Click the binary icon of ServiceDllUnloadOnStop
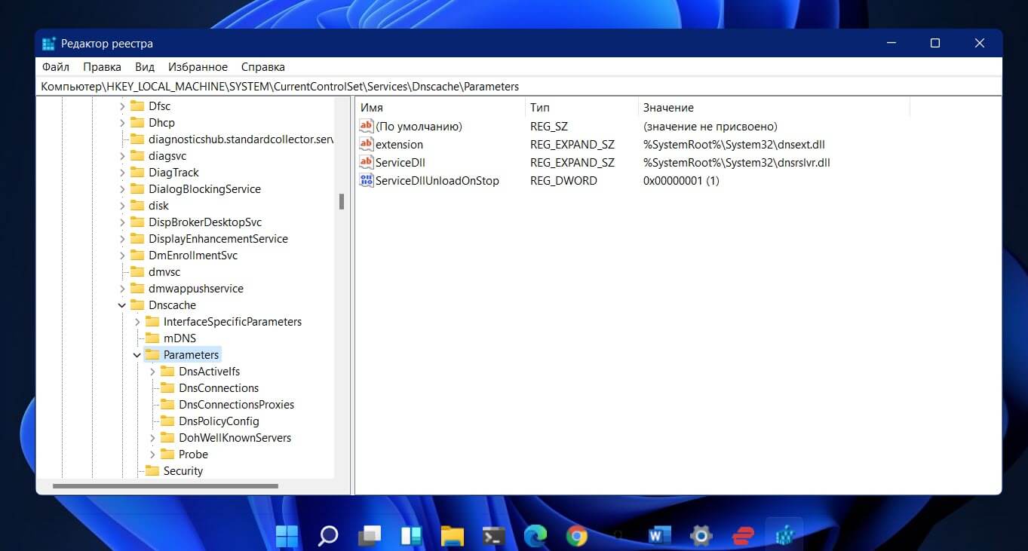Screen dimensions: 1028x551 pos(367,180)
